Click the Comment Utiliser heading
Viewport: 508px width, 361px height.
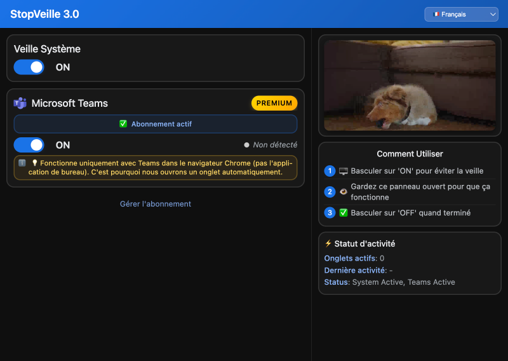tap(410, 154)
